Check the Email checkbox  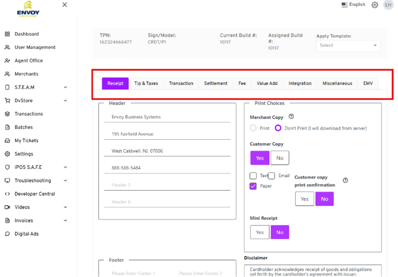click(271, 176)
